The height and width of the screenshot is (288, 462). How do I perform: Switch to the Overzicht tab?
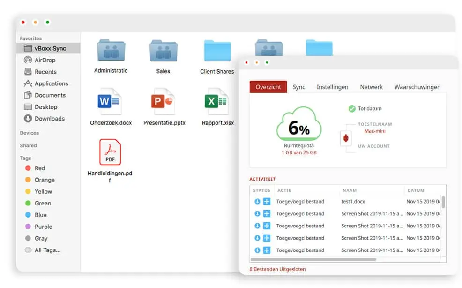(268, 87)
